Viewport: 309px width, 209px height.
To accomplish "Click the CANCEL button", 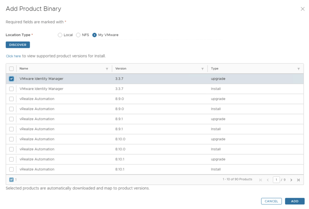I will 271,201.
